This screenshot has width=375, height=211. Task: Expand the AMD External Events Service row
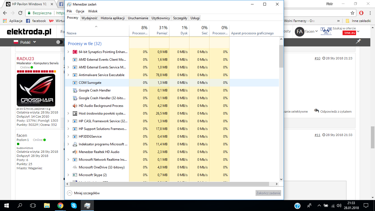coord(68,67)
